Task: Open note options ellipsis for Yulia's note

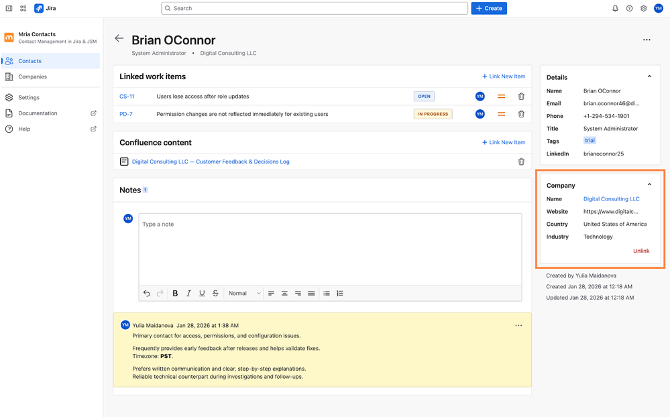Action: click(x=518, y=326)
